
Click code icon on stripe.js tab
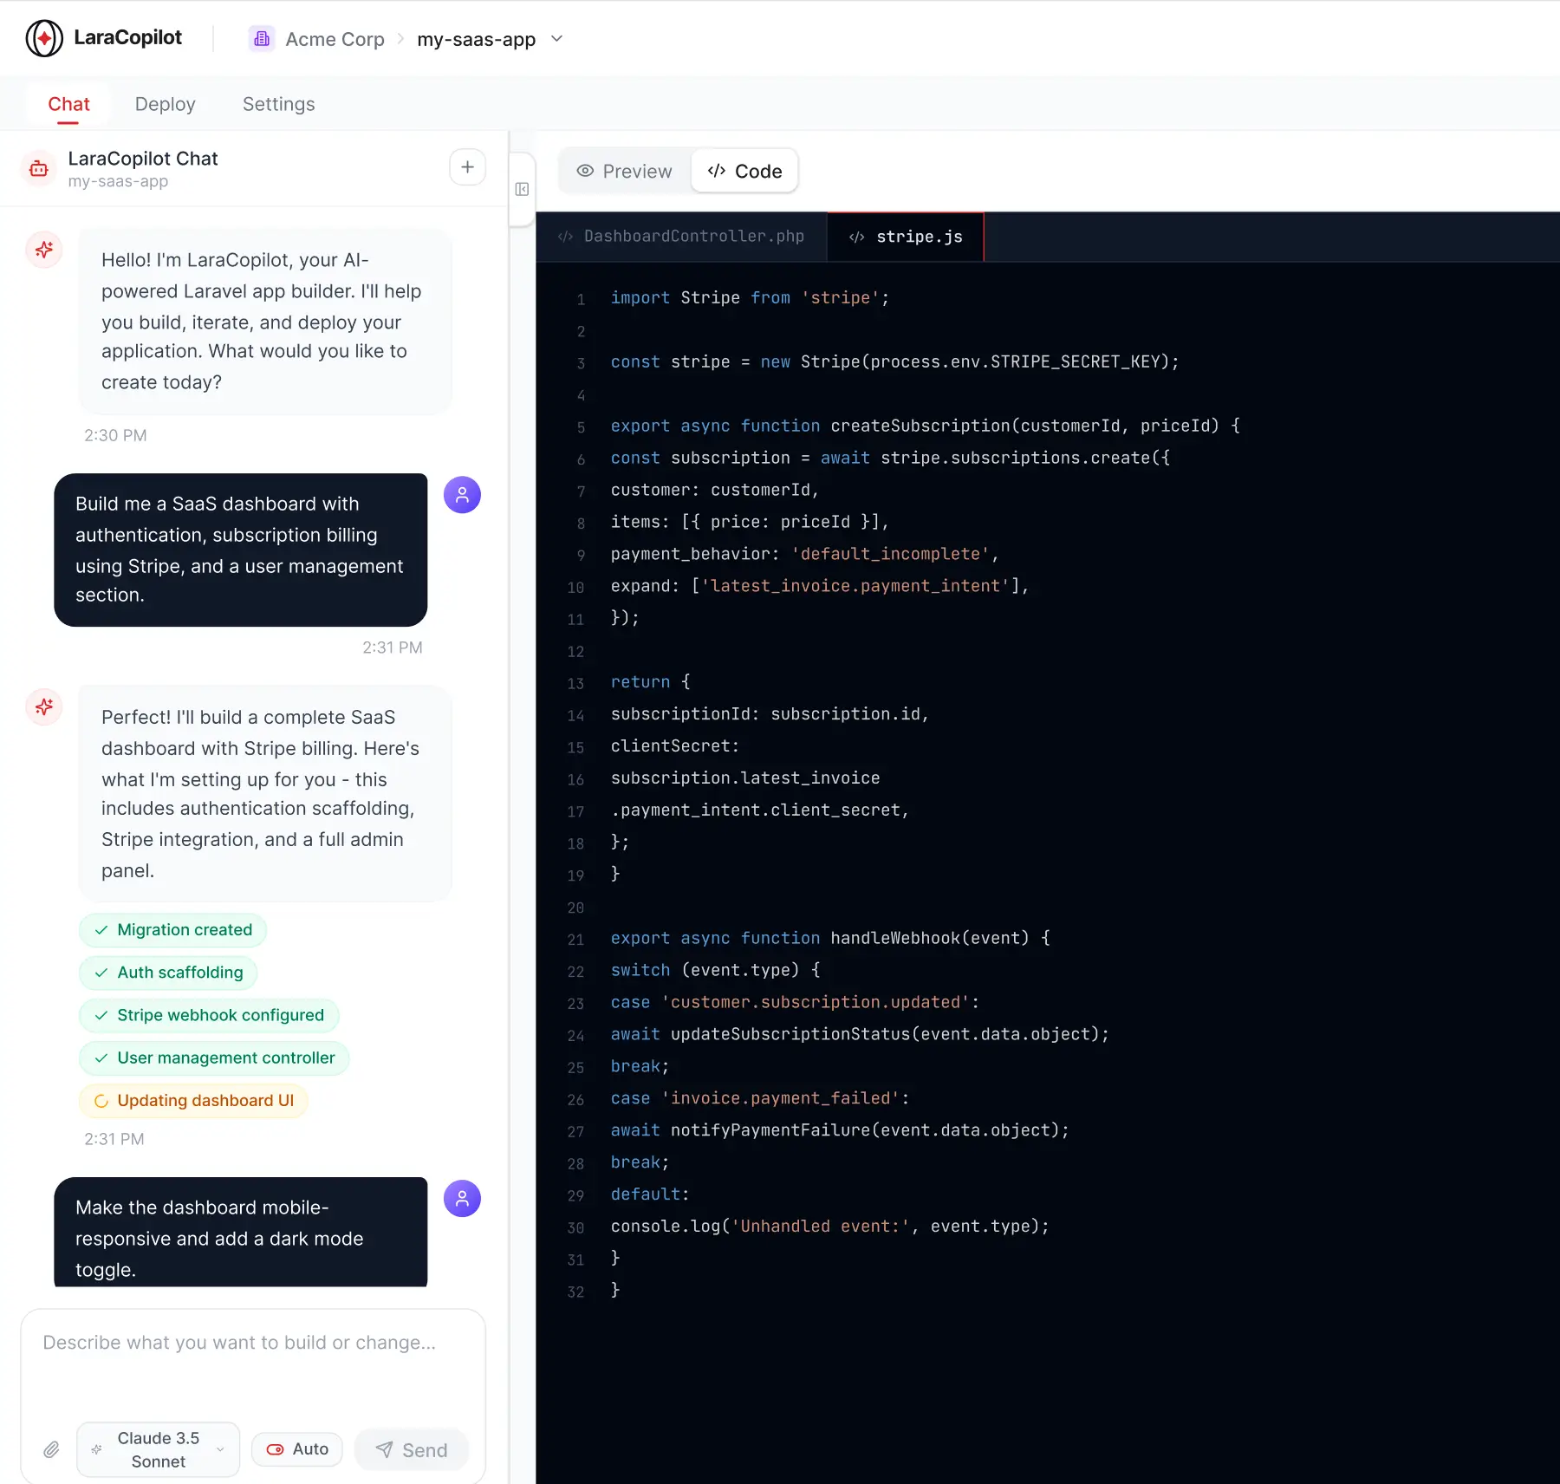[856, 237]
